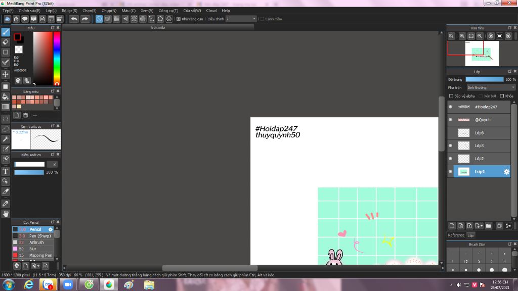The image size is (518, 291).
Task: Select the trok.mdp document tab
Action: [x=158, y=27]
